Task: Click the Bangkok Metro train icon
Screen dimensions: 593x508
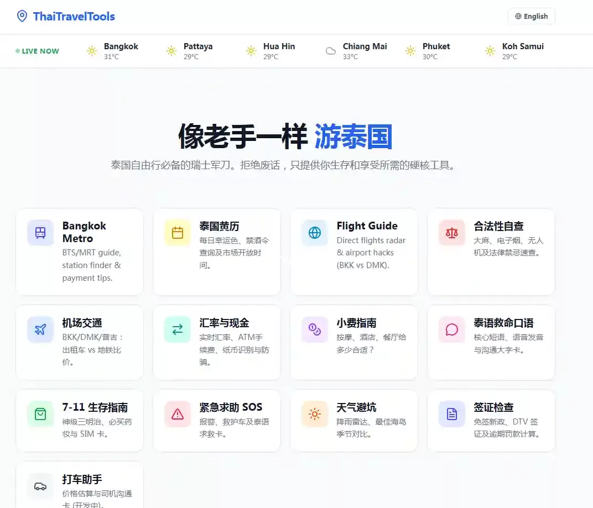Action: tap(40, 233)
